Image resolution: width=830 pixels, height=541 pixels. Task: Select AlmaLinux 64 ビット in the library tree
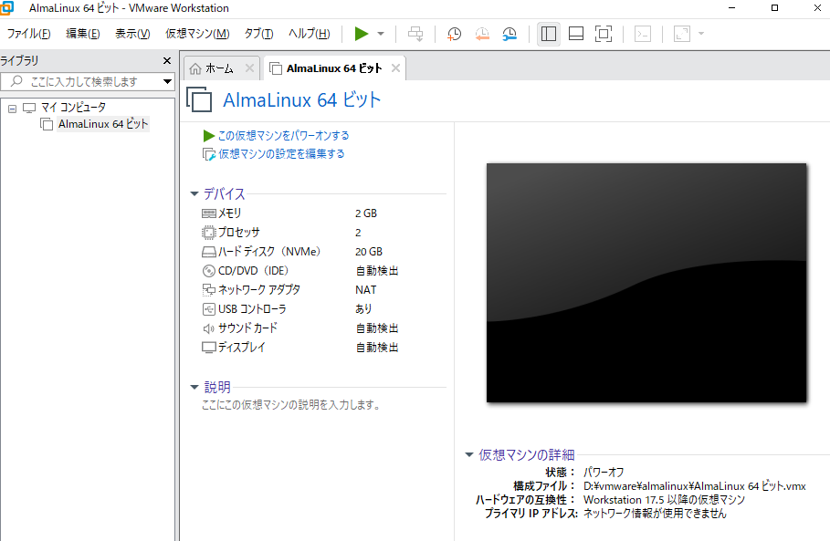click(103, 124)
